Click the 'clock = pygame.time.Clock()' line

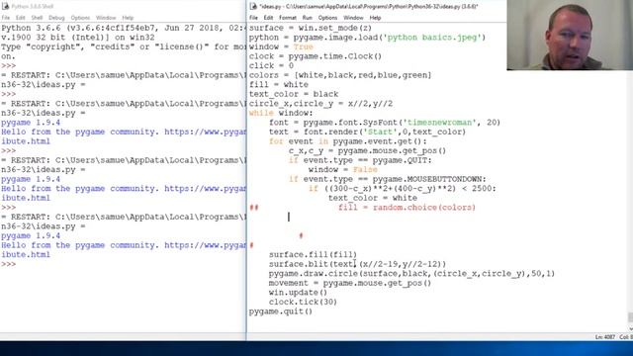[316, 56]
